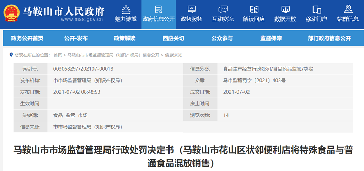Image resolution: width=364 pixels, height=171 pixels.
Task: Click 信息来源 value 市市场监督管理局
Action: click(87, 127)
